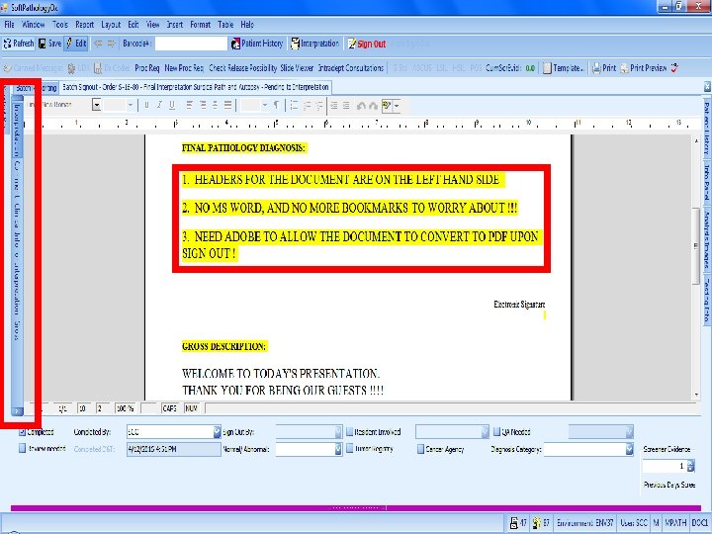Click the document vertical scrollbar

coord(696,245)
